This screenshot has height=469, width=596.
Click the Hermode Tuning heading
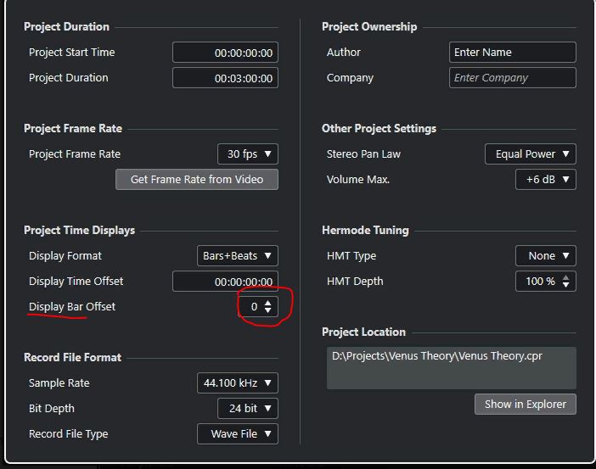[365, 230]
